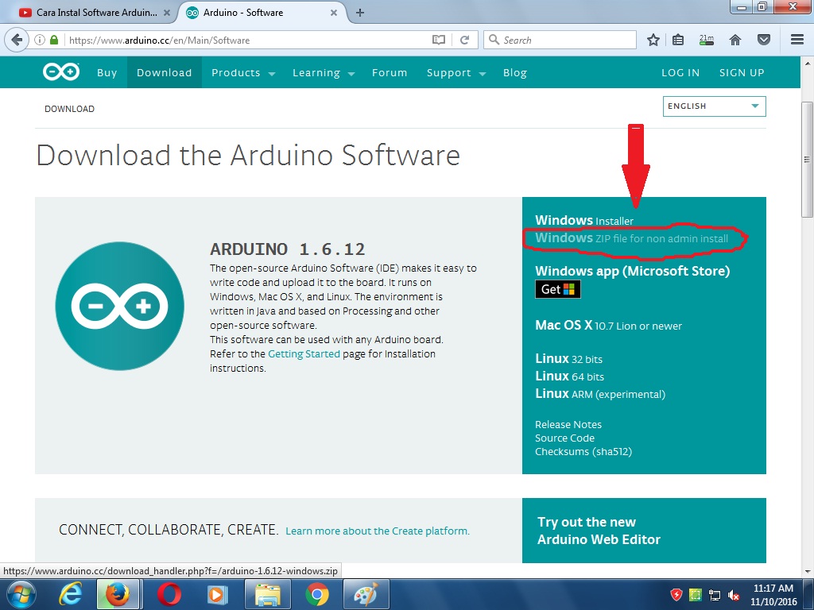Download Linux 64 bits version
814x610 pixels.
coord(569,376)
